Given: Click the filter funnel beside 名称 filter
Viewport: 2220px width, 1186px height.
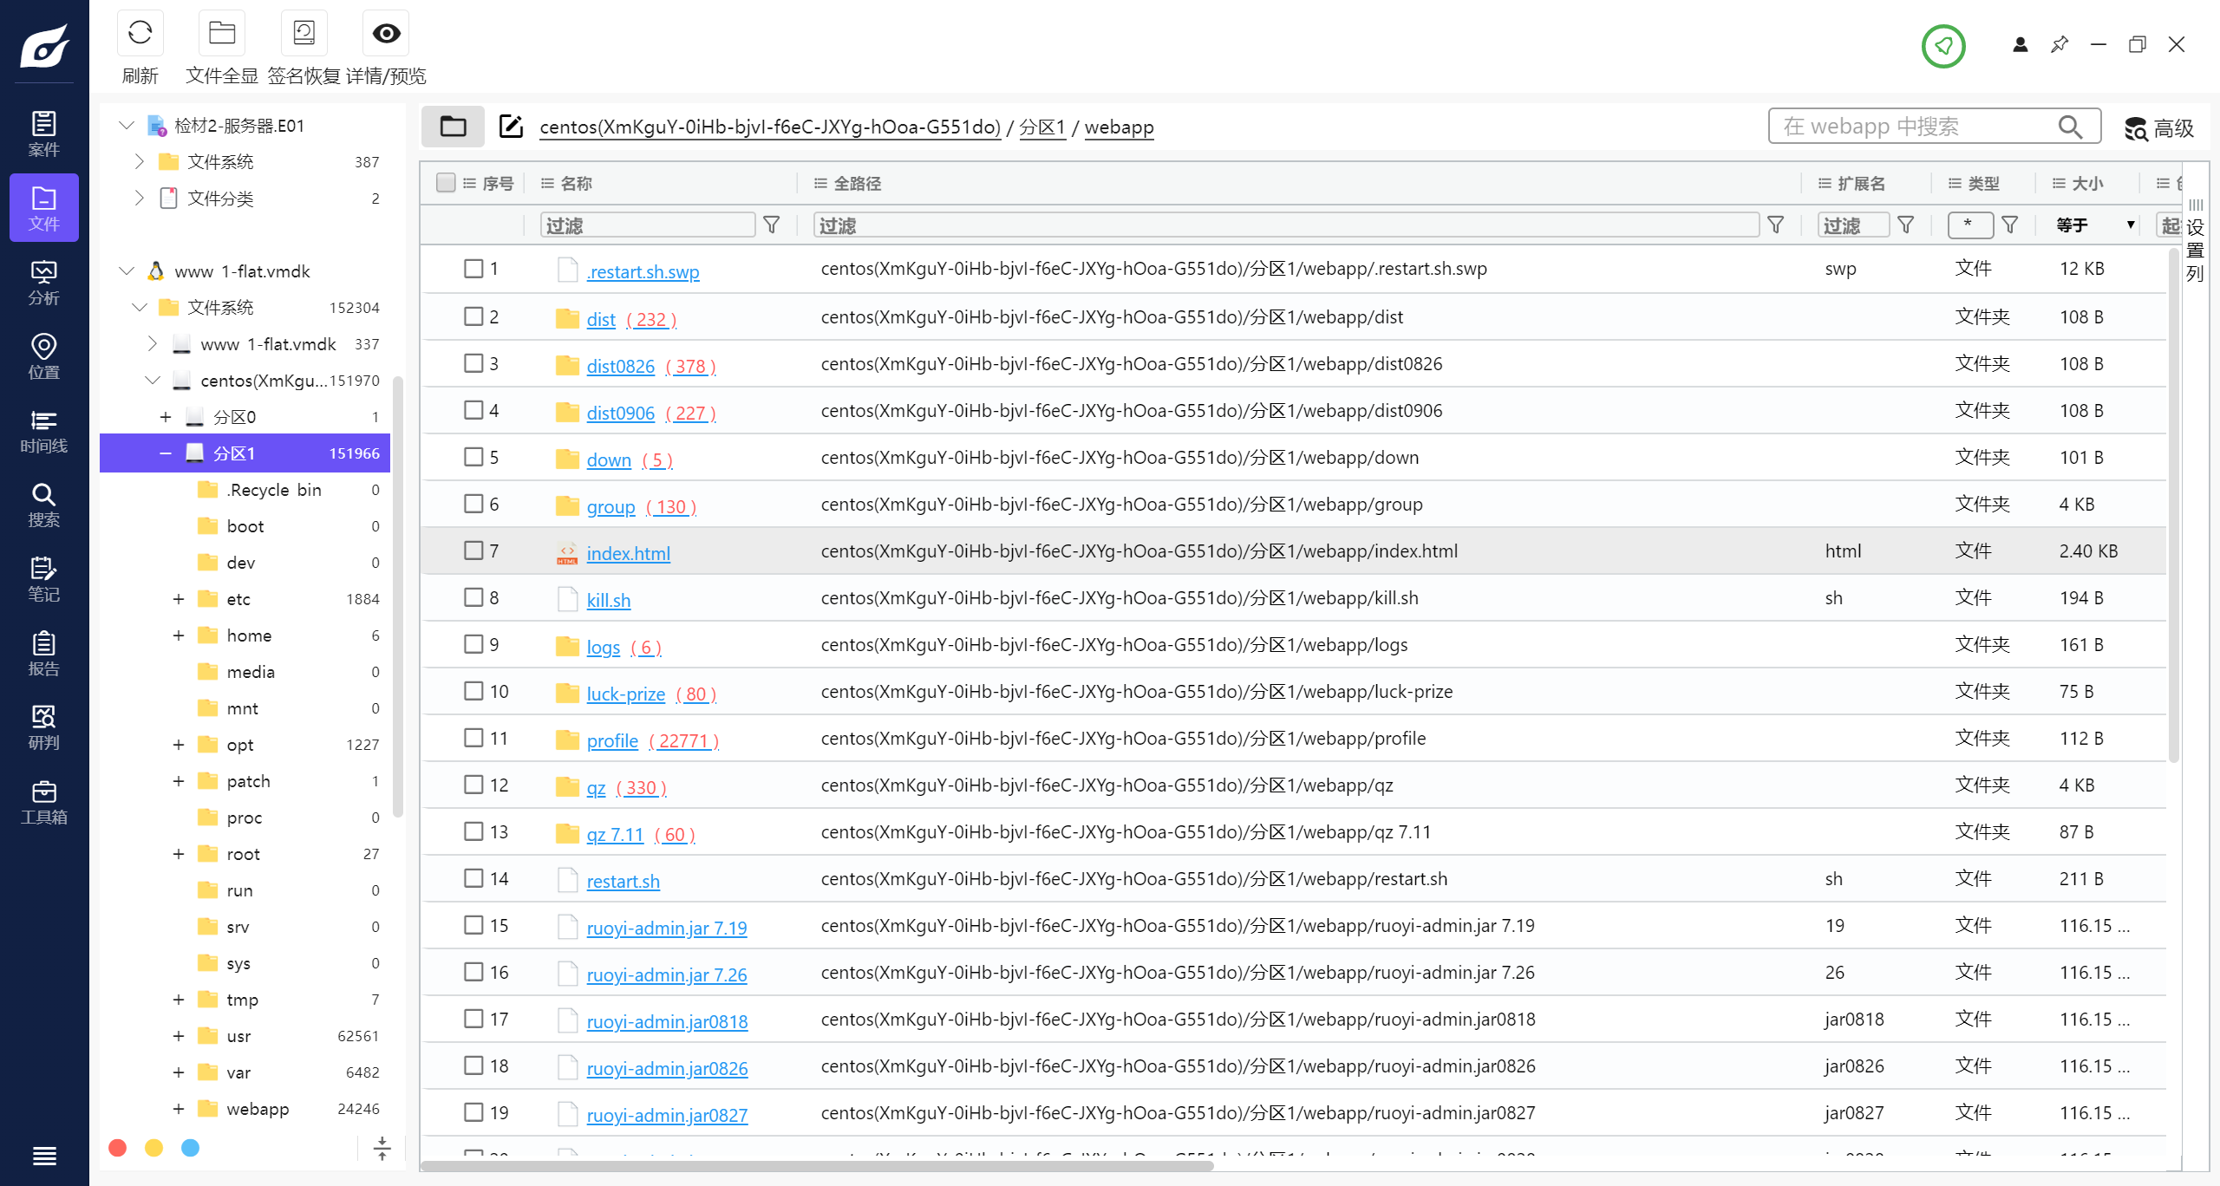Looking at the screenshot, I should coord(771,225).
